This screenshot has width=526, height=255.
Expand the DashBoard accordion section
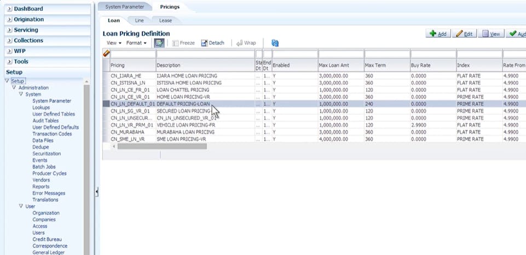coord(10,9)
